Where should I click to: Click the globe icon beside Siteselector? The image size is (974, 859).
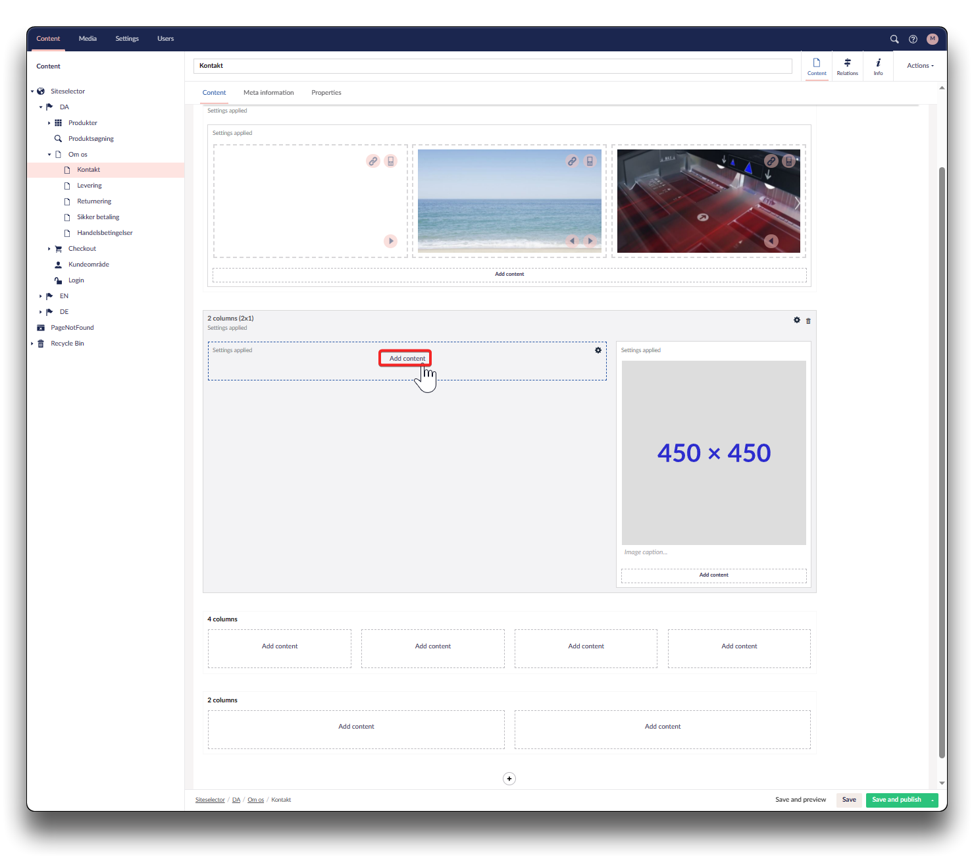tap(41, 91)
